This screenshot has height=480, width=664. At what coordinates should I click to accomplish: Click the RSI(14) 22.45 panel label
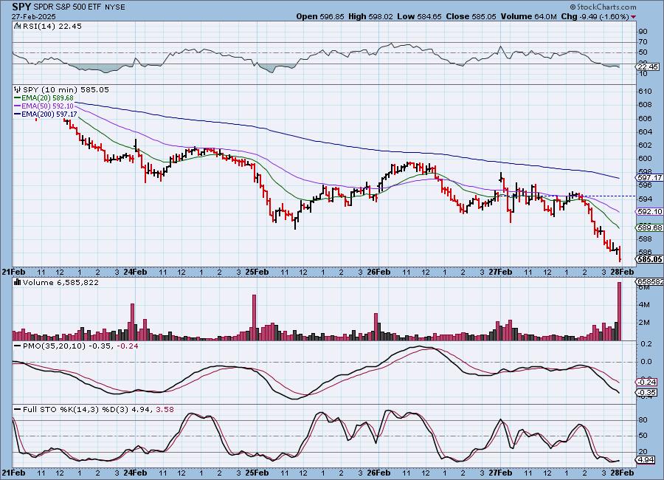pos(52,26)
